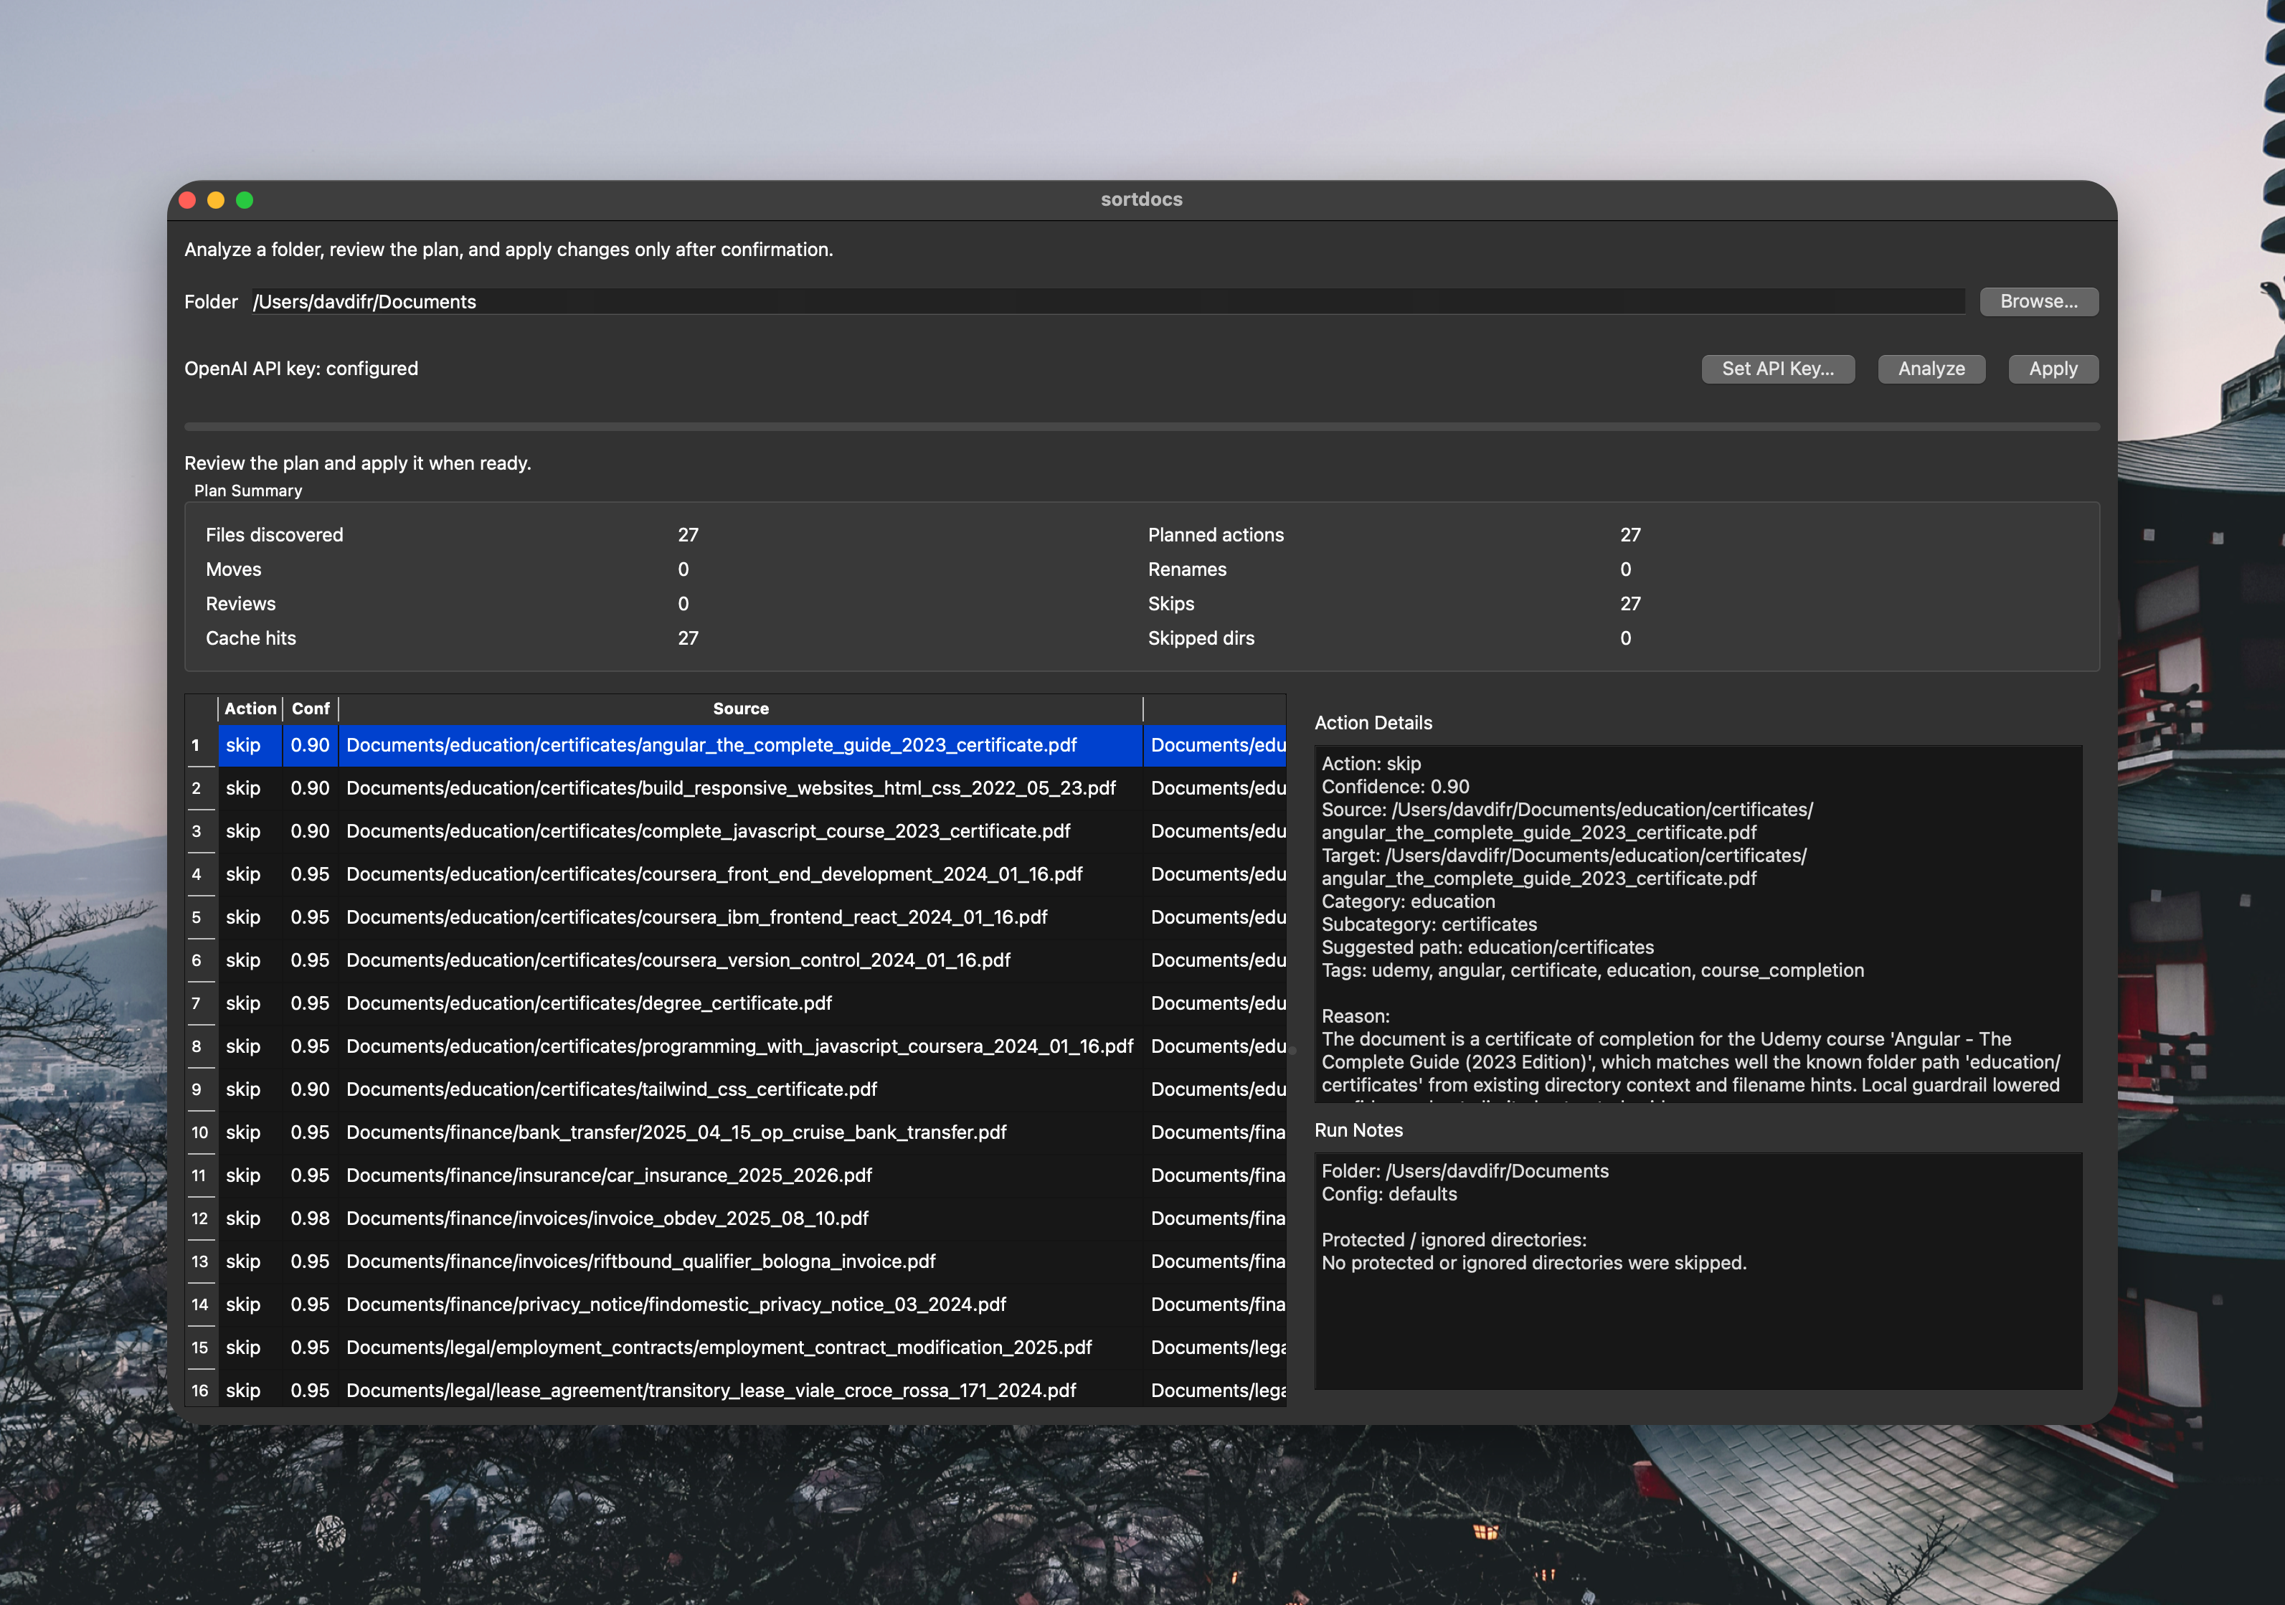
Task: Sort by the Conf column header
Action: [x=311, y=709]
